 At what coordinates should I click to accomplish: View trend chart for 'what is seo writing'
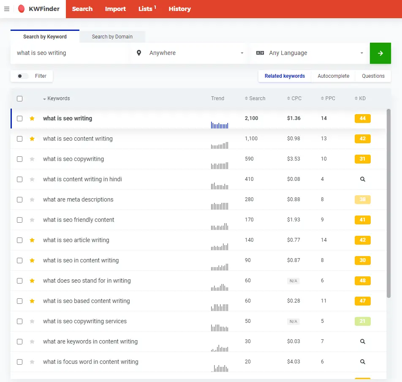click(x=220, y=125)
